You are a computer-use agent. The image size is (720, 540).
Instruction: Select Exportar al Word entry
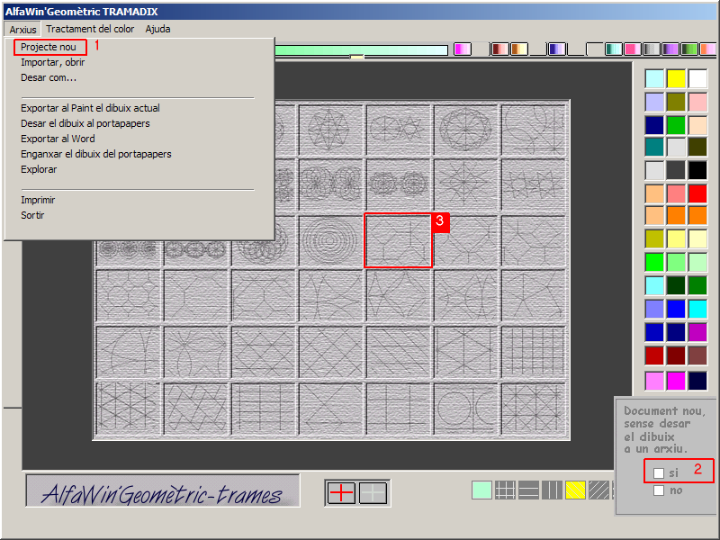pyautogui.click(x=58, y=139)
